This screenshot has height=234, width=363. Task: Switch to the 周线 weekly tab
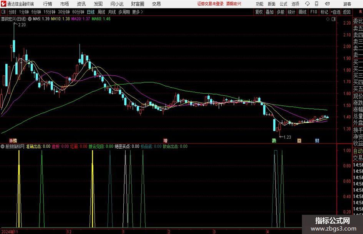pyautogui.click(x=101, y=12)
